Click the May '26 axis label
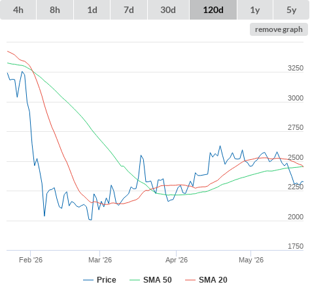Screen dimensions: 310x297 pyautogui.click(x=251, y=260)
